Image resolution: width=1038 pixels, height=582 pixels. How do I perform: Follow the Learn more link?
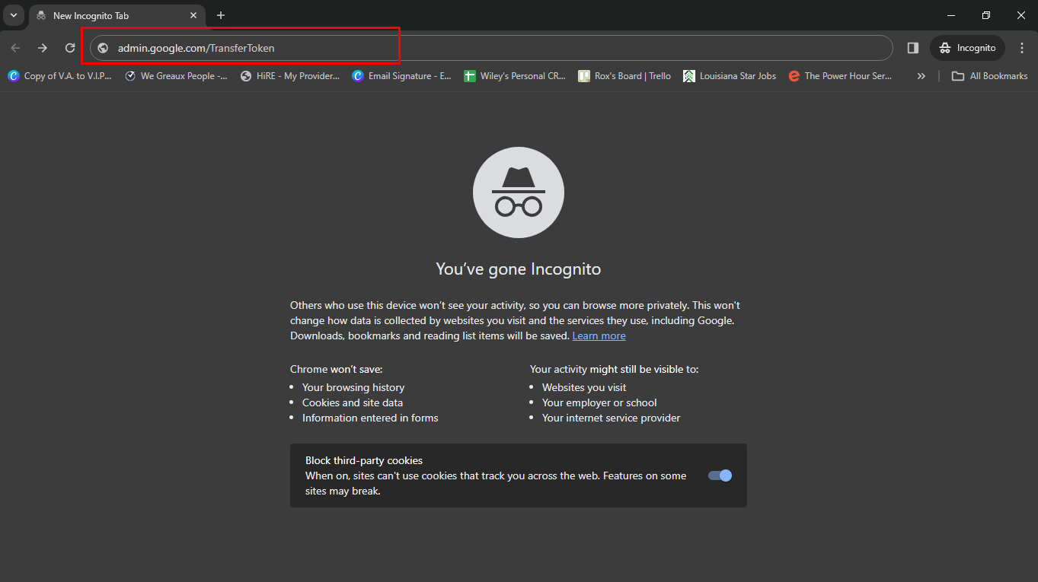(599, 336)
